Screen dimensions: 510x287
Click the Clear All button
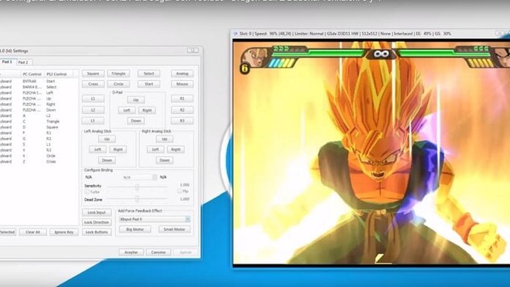pyautogui.click(x=33, y=232)
